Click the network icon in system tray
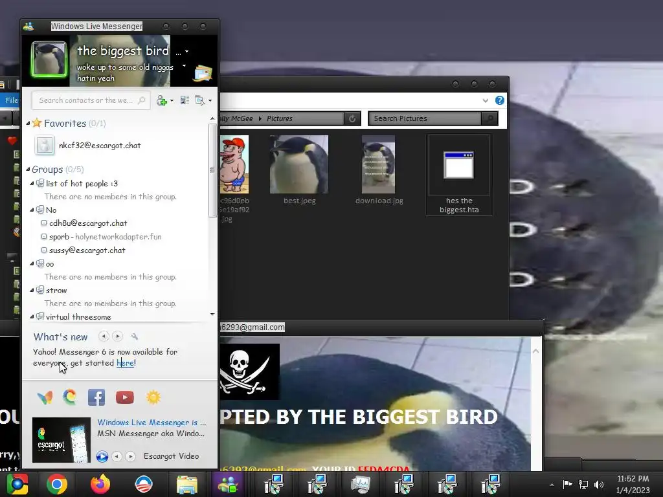 (583, 484)
